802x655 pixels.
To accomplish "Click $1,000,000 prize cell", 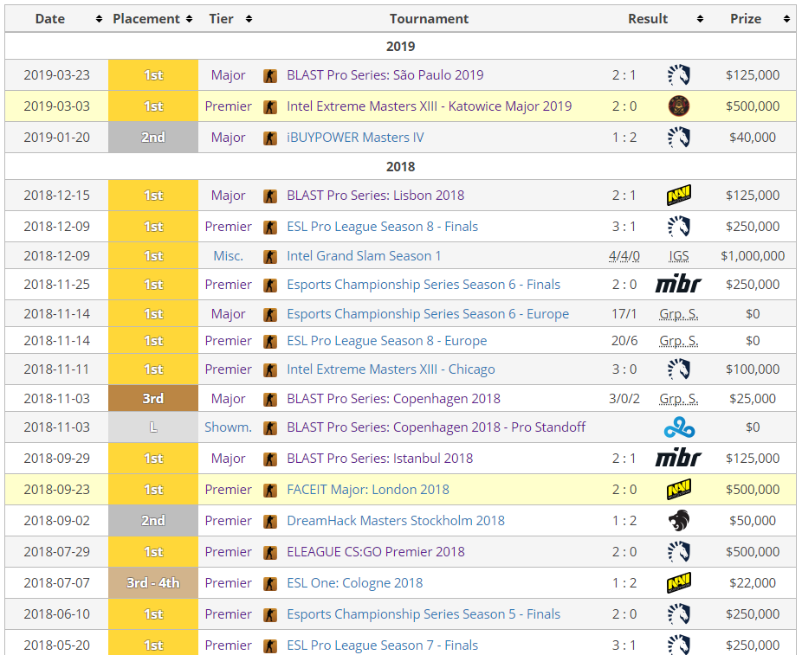I will click(753, 256).
